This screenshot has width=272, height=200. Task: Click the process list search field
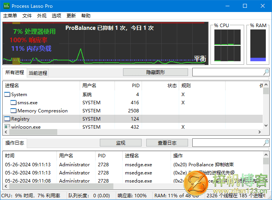[228, 72]
